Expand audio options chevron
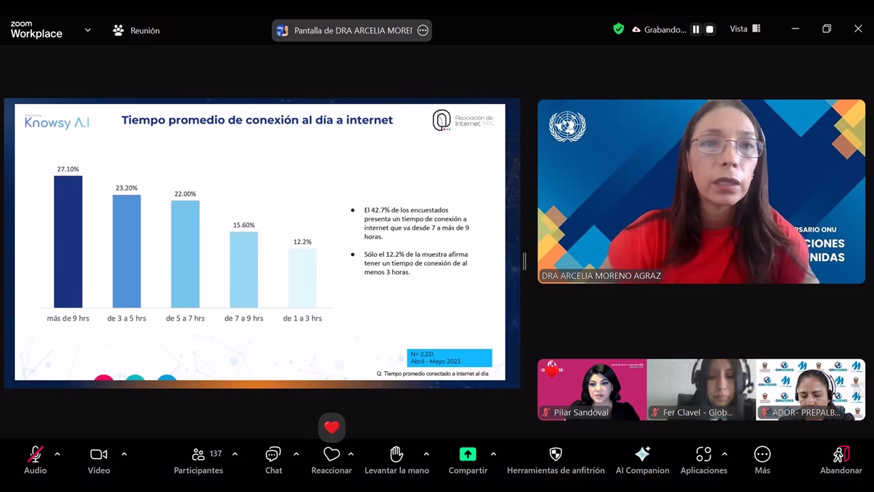Image resolution: width=874 pixels, height=492 pixels. pos(57,454)
